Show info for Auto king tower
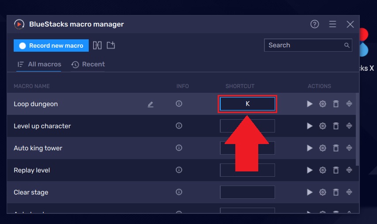This screenshot has height=224, width=377. (179, 148)
